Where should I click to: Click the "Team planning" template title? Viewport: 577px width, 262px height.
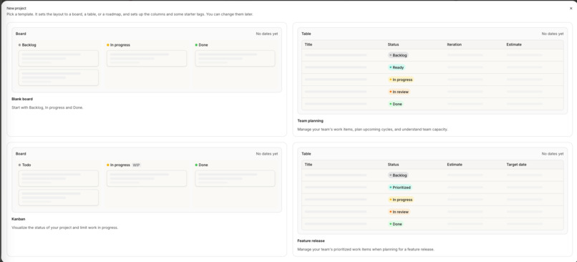310,121
